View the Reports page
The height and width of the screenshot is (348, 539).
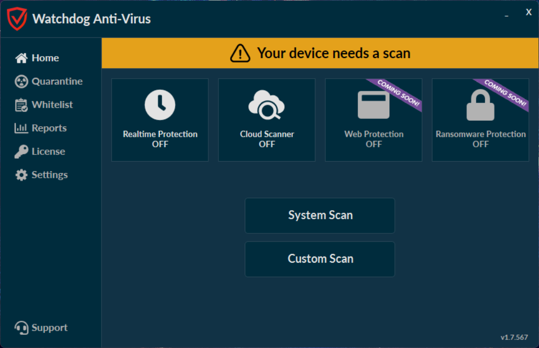49,128
